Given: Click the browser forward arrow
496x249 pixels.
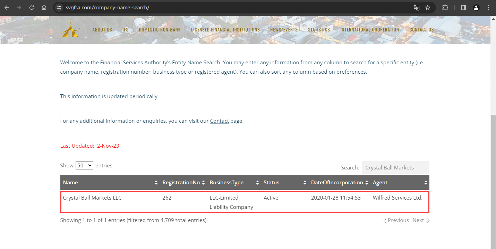Looking at the screenshot, I should [19, 8].
